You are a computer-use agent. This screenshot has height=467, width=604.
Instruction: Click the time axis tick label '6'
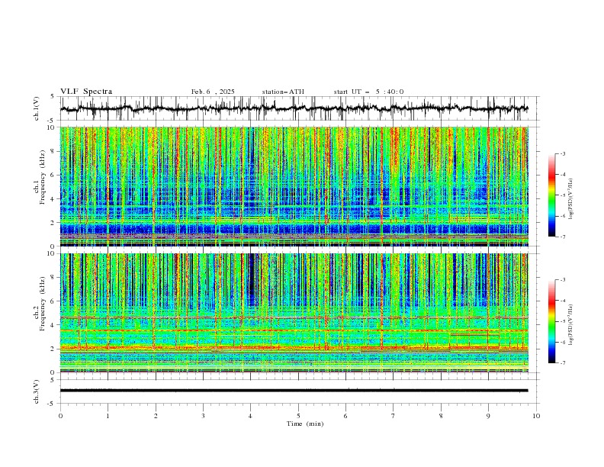(345, 416)
